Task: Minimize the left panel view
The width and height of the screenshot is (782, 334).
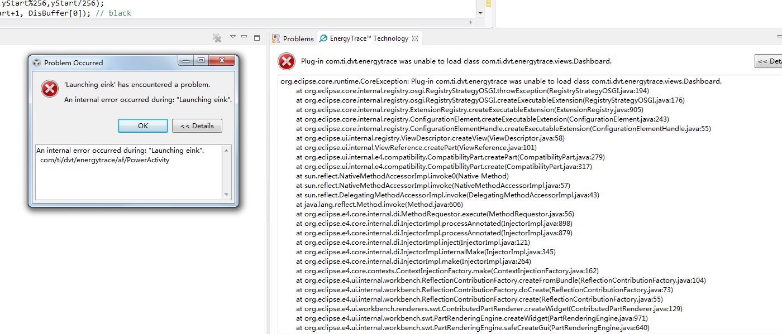Action: (245, 37)
